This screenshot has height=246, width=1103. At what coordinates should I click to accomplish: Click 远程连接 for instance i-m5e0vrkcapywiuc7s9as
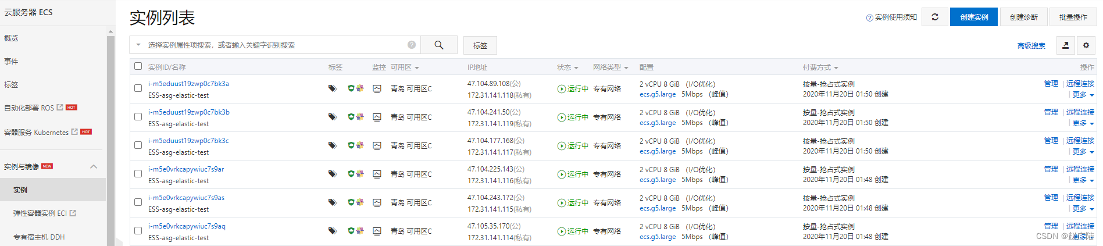click(1080, 197)
